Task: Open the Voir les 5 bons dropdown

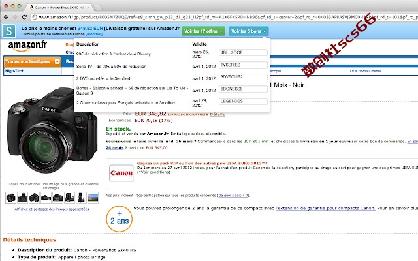Action: 248,31
